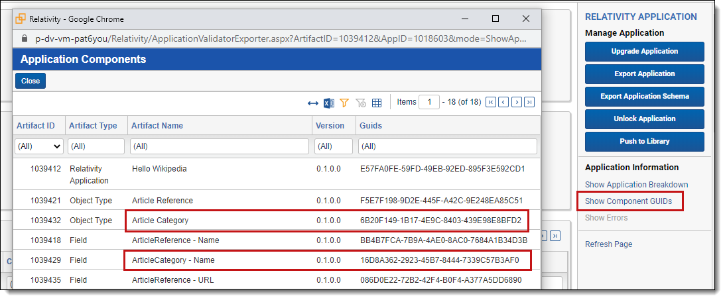Maximize the Relativity Chrome window

point(495,19)
